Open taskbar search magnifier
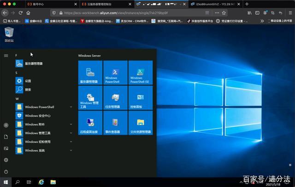 point(18,182)
